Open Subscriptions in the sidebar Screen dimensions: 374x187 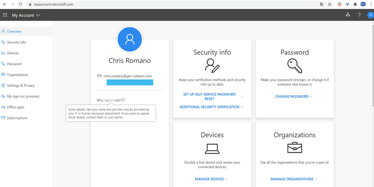[26, 118]
